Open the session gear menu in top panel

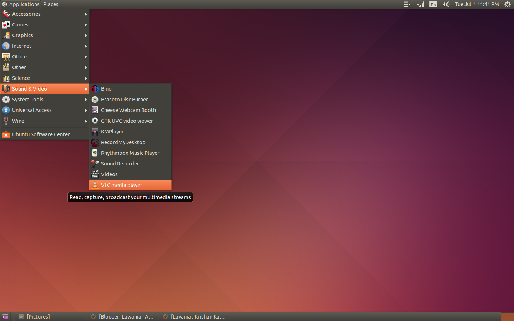pyautogui.click(x=508, y=4)
